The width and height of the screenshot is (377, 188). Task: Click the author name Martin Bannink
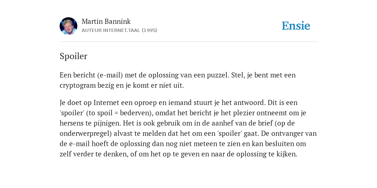106,21
